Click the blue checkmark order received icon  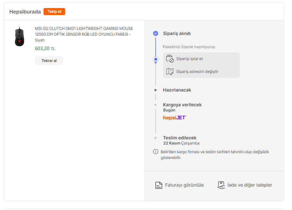tap(156, 33)
